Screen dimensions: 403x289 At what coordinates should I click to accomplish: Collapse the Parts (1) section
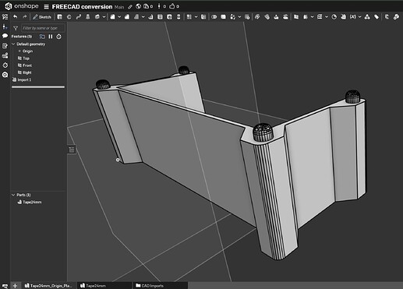click(x=13, y=195)
